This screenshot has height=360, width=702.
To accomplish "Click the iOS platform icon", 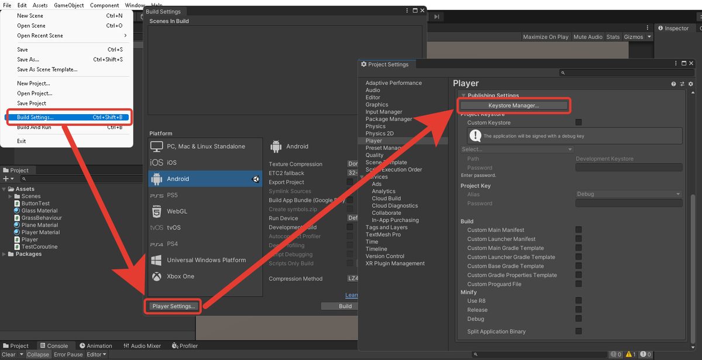I will 156,162.
